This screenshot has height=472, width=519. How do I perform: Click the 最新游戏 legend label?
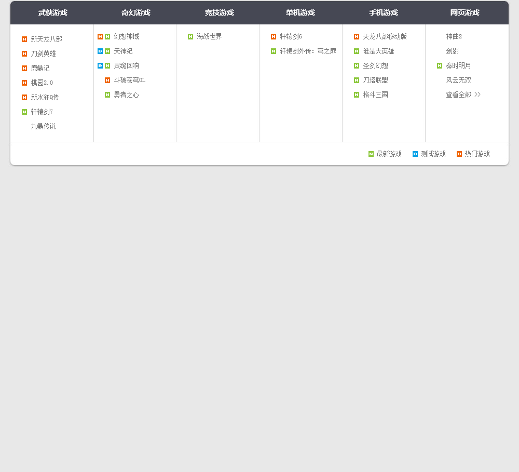tap(389, 154)
